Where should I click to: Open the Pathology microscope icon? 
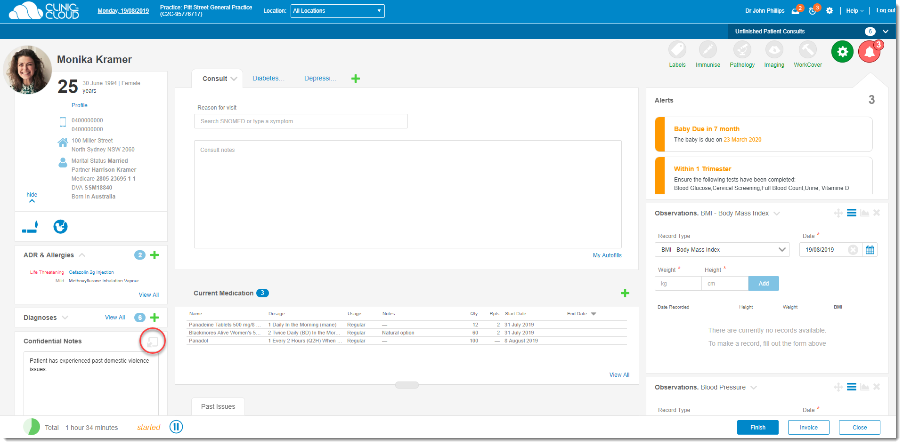pyautogui.click(x=742, y=50)
